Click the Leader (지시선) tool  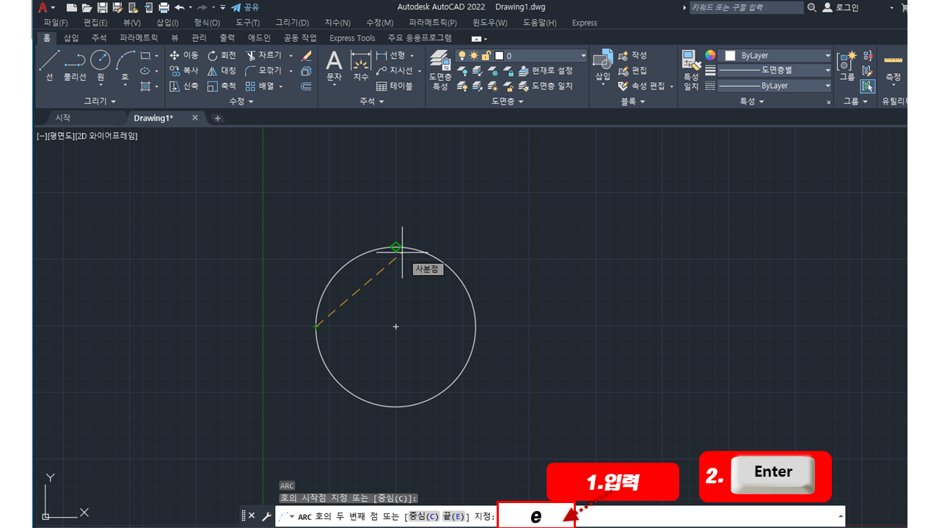(x=395, y=71)
